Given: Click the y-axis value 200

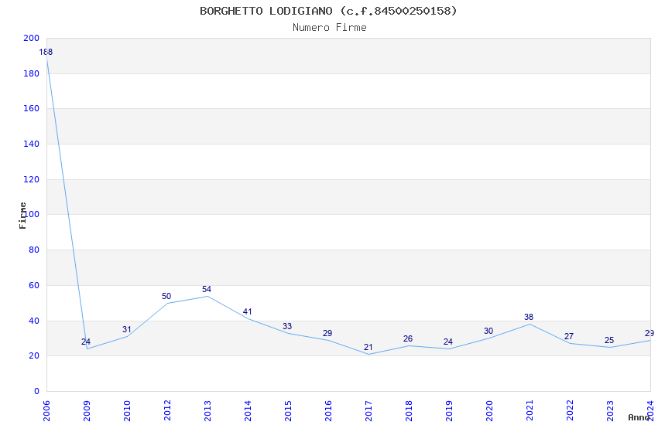Looking at the screenshot, I should [x=32, y=38].
